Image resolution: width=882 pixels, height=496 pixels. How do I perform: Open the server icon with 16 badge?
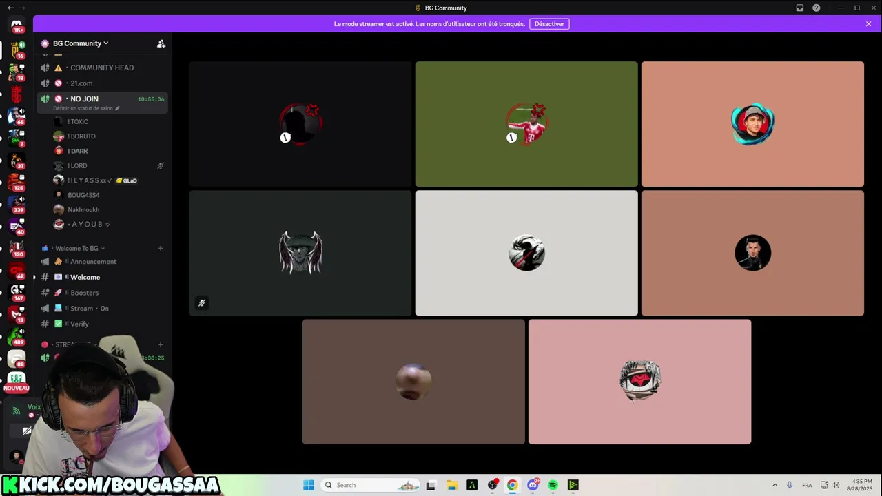pyautogui.click(x=17, y=50)
